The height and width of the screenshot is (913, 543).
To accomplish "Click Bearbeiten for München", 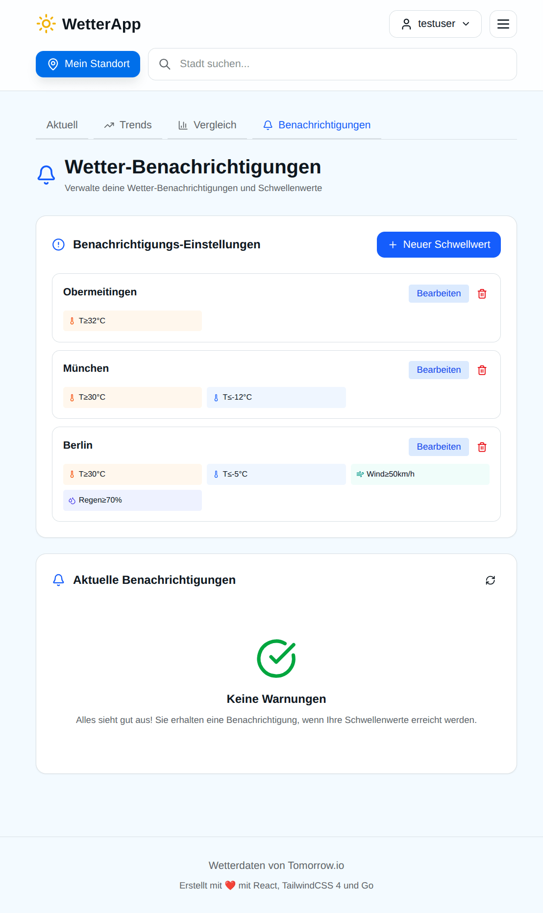I will click(x=439, y=370).
